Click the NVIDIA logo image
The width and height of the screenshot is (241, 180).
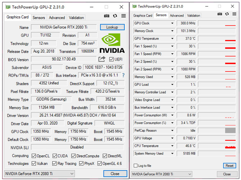(112, 43)
